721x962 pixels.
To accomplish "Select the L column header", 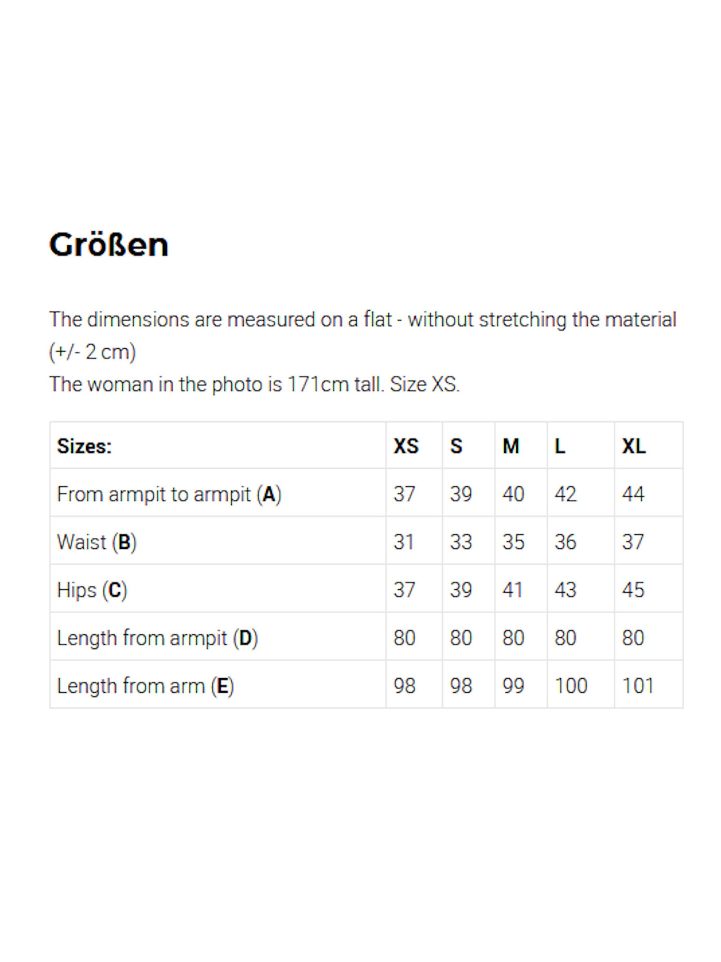I will [x=560, y=446].
